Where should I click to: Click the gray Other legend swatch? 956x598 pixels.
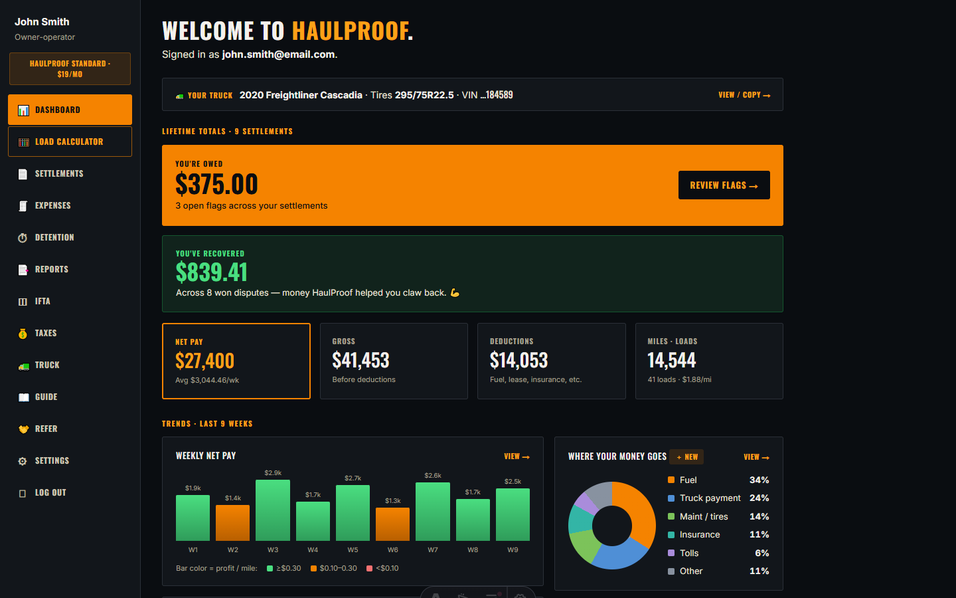pos(671,571)
